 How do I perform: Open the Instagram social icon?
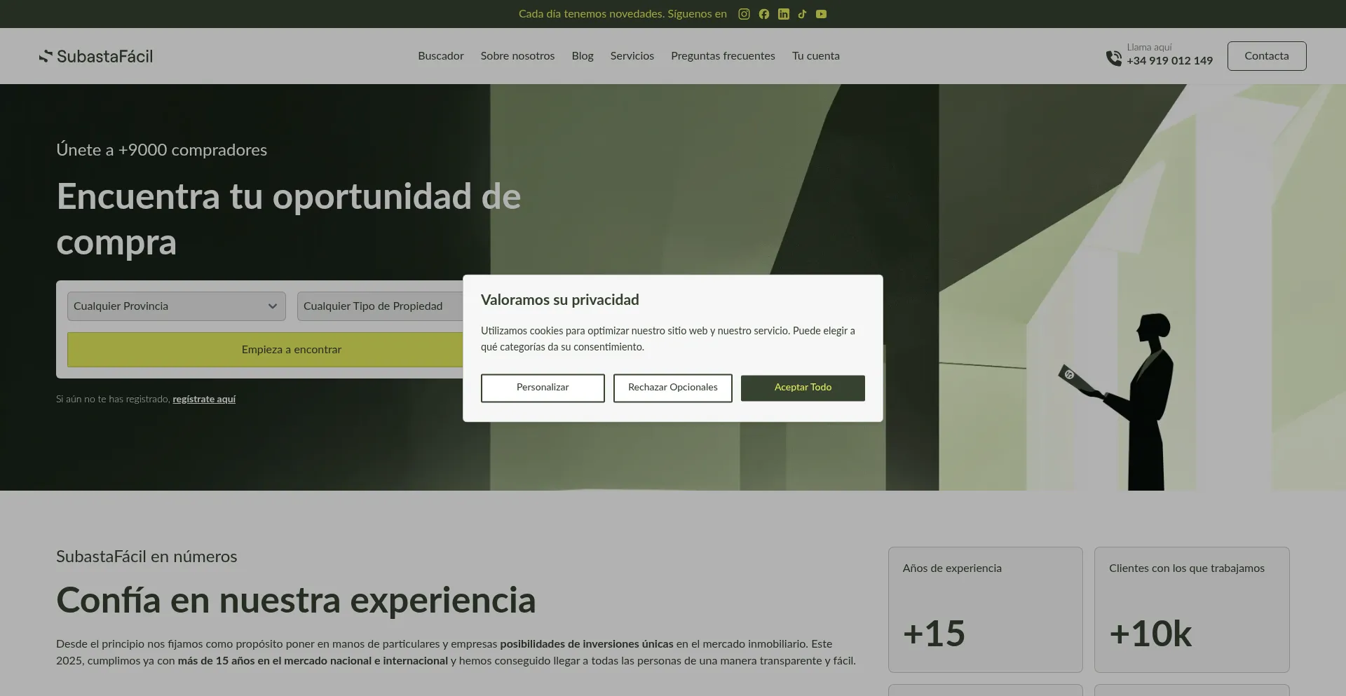(x=744, y=14)
